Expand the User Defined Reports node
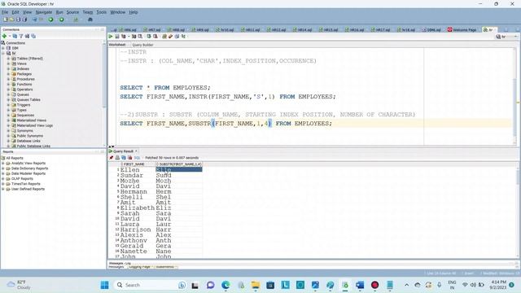Viewport: 521px width, 293px height. [x=3, y=189]
